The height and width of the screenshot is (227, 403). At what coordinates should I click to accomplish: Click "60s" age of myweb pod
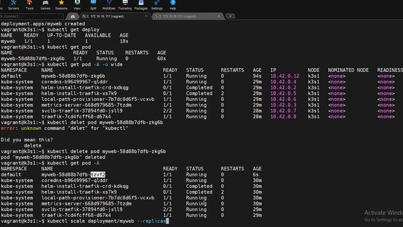161,59
